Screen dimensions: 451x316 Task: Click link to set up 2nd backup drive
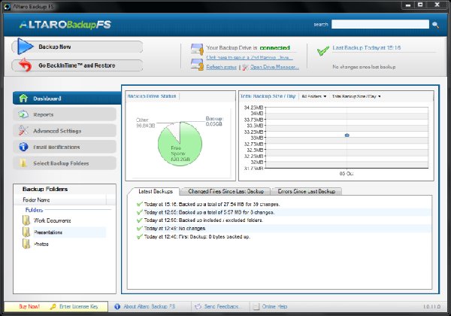click(249, 57)
